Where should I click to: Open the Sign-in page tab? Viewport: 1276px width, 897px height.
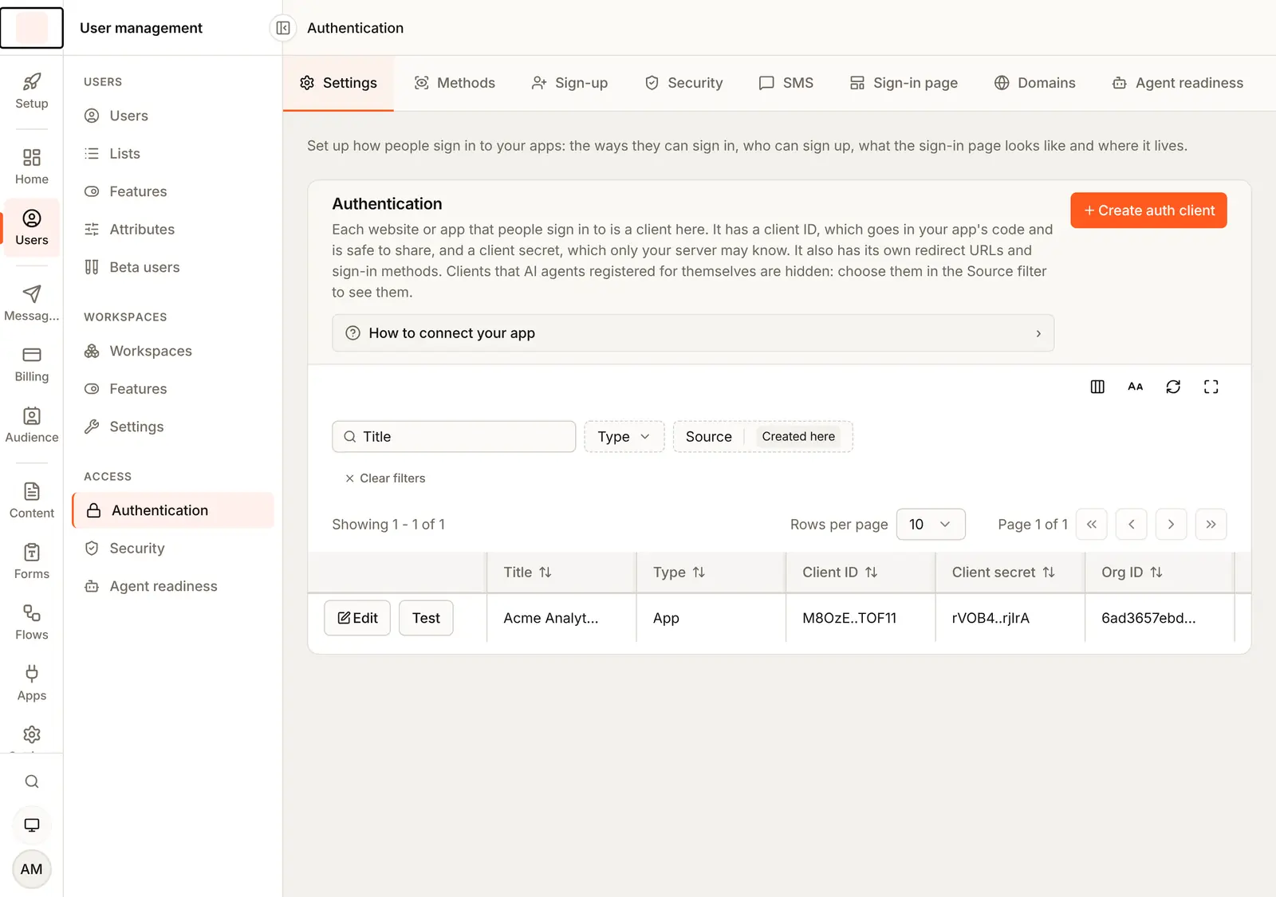tap(904, 83)
